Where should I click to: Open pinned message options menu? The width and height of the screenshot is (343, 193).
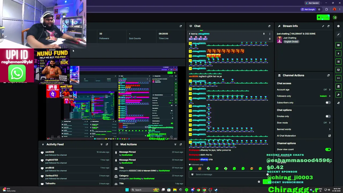coord(270,34)
